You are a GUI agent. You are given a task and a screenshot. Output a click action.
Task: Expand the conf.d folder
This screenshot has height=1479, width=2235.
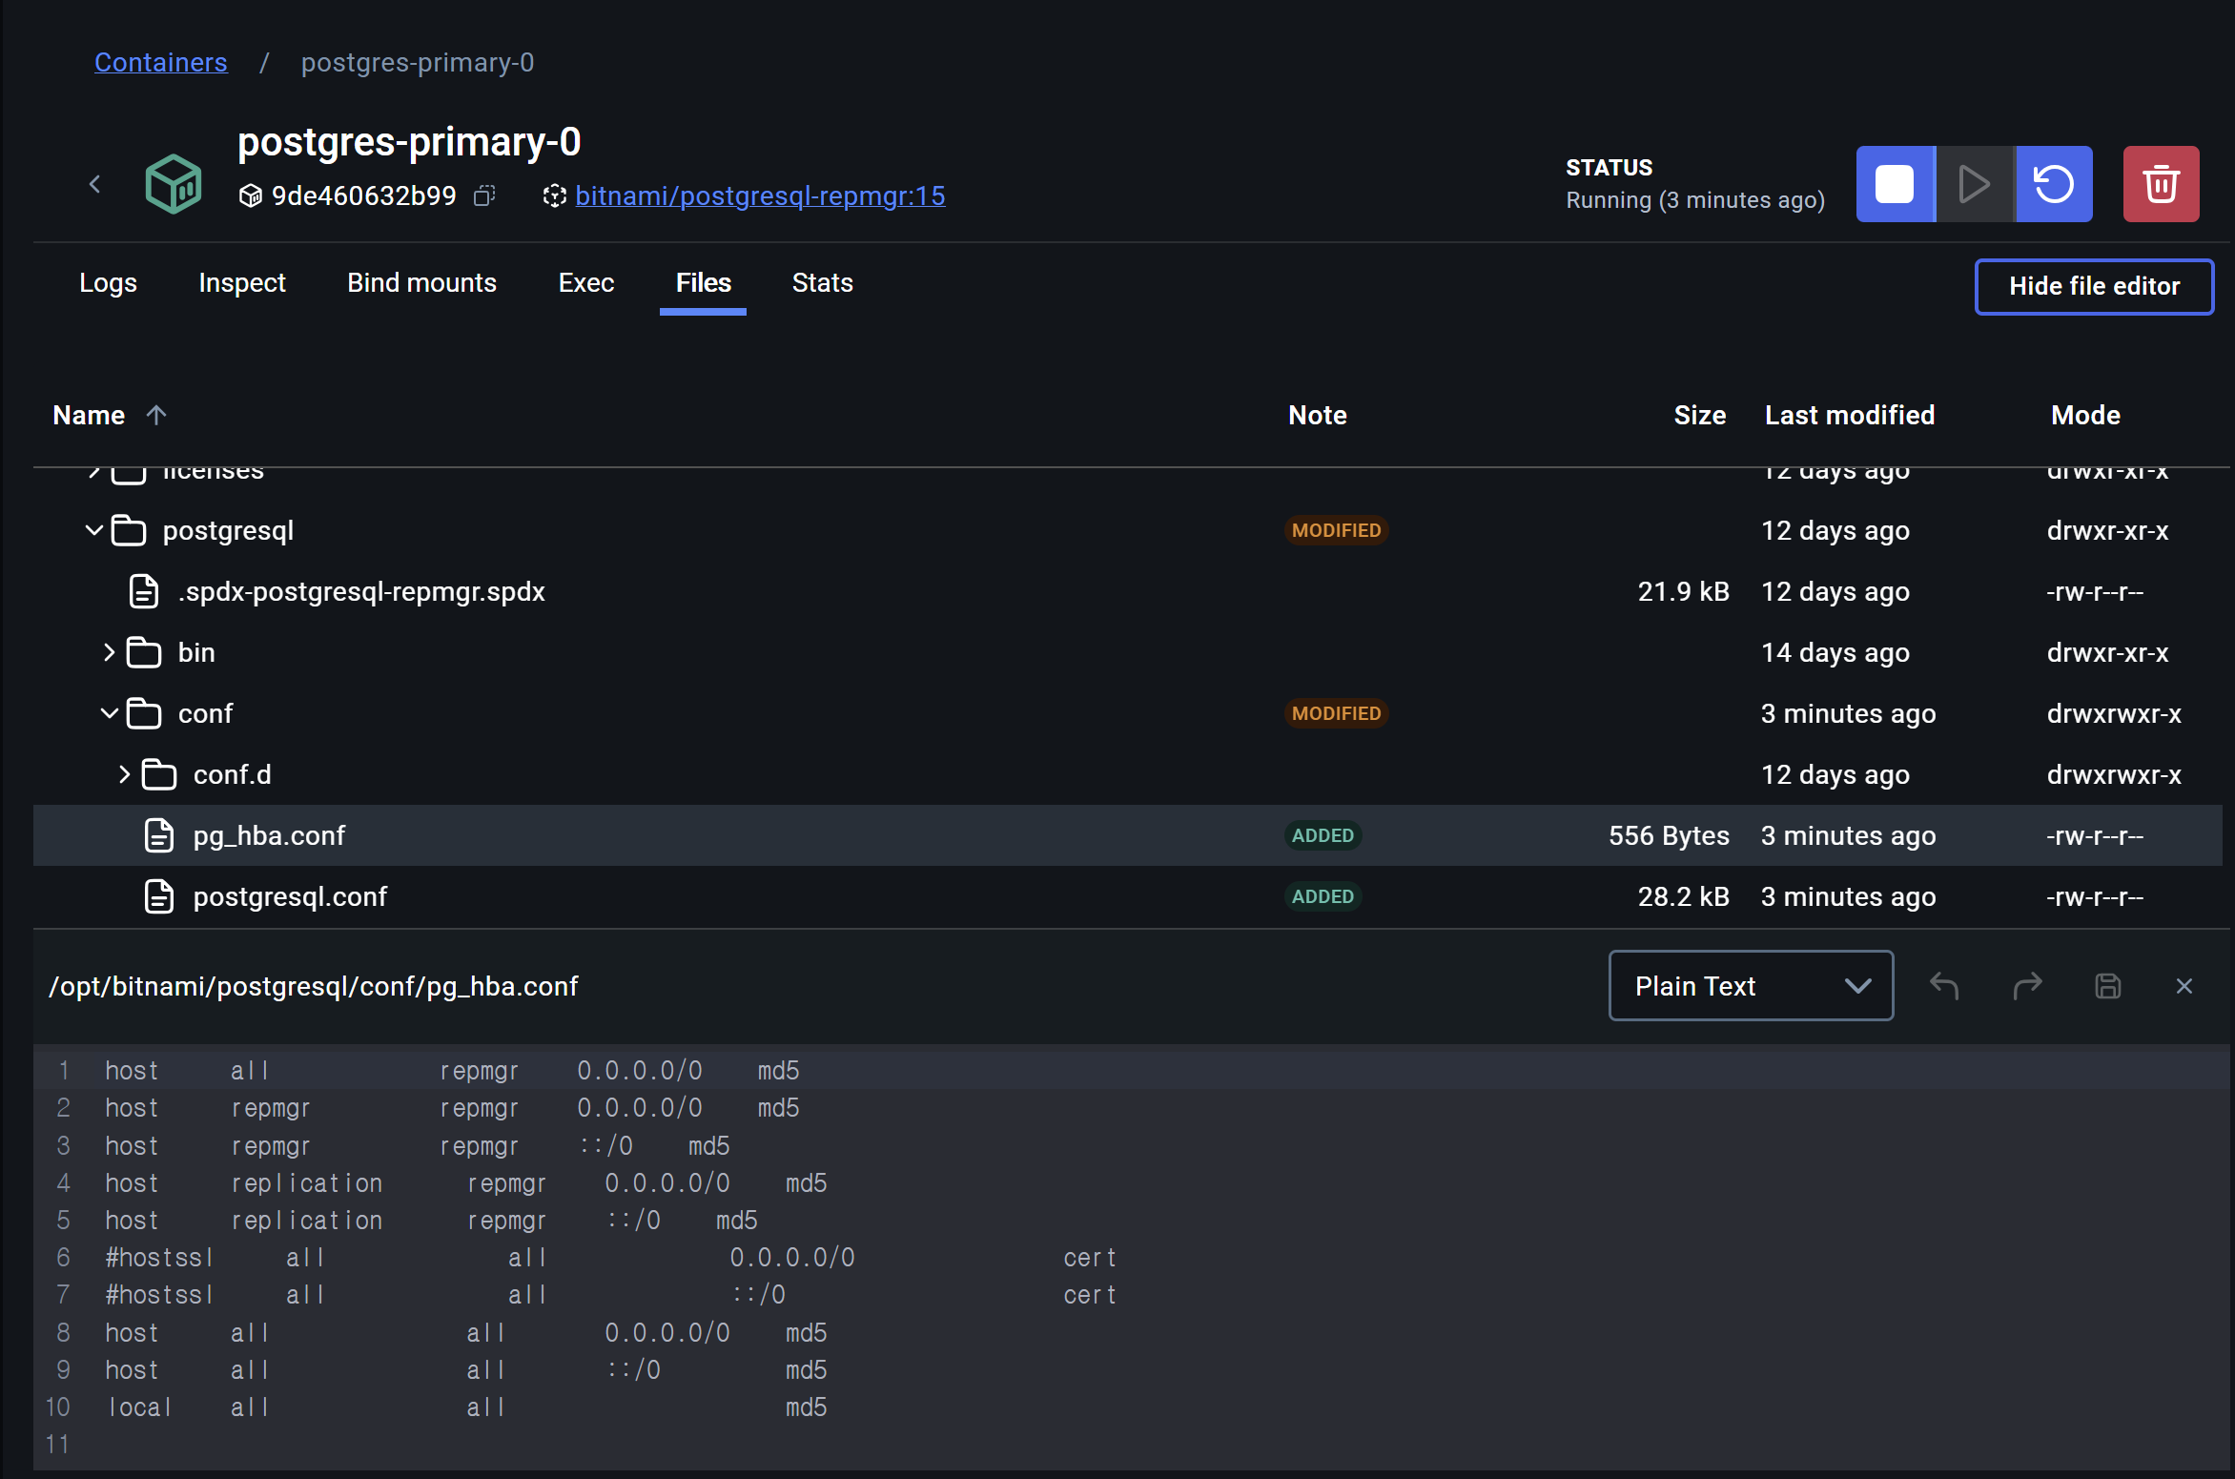(x=124, y=774)
